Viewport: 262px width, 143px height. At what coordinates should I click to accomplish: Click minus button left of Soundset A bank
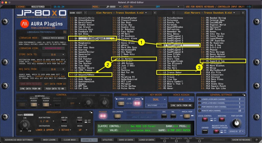[85, 13]
